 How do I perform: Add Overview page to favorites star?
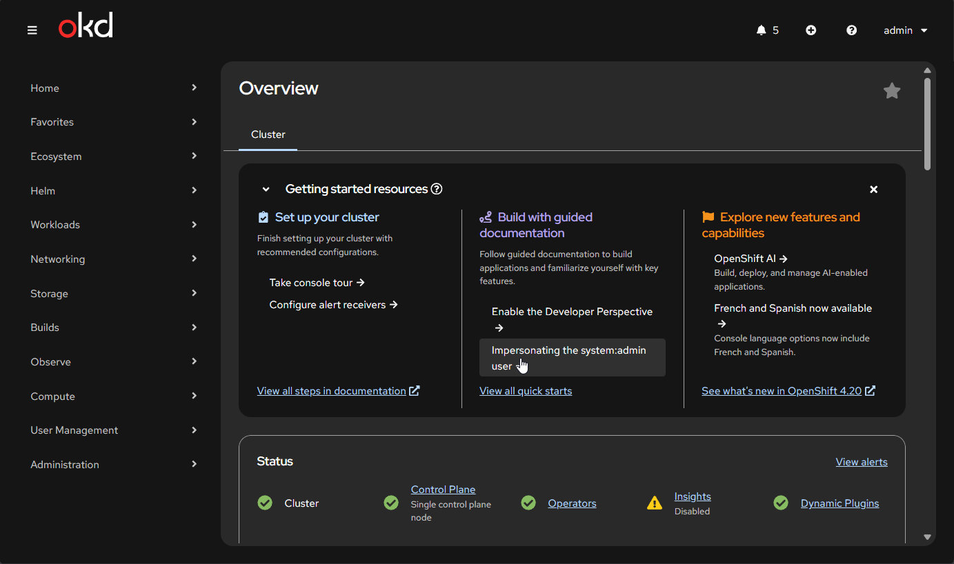pyautogui.click(x=891, y=91)
